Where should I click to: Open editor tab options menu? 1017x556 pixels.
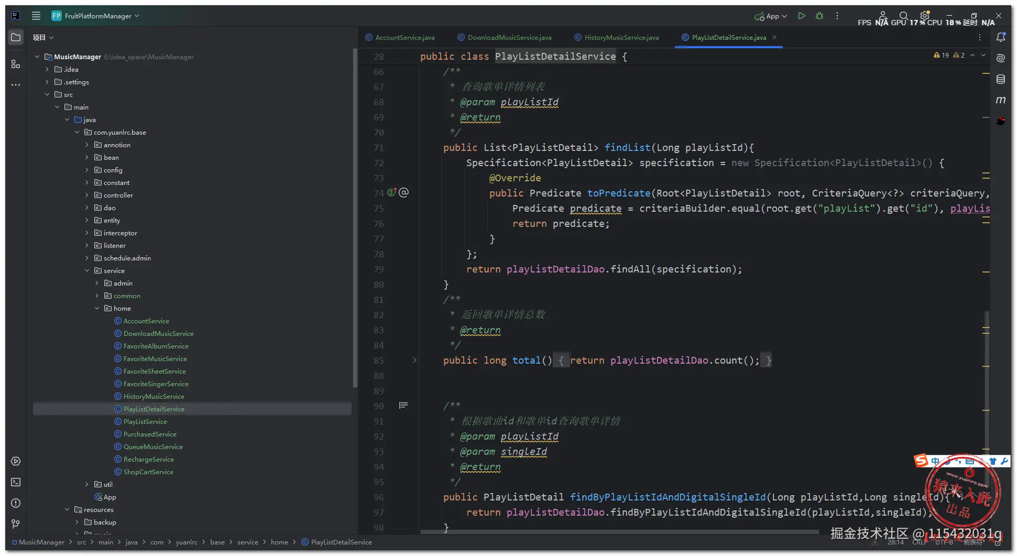(x=980, y=38)
